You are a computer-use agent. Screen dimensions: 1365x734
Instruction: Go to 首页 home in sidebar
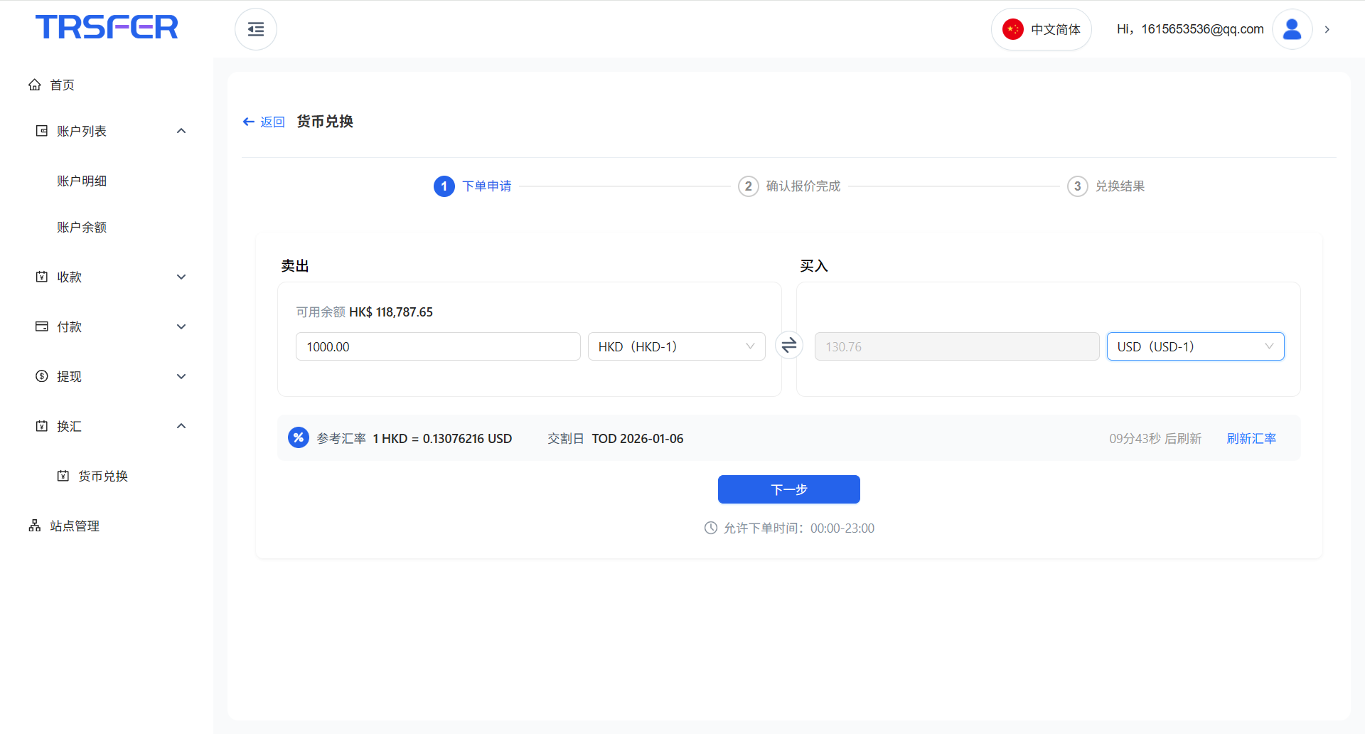(x=62, y=85)
